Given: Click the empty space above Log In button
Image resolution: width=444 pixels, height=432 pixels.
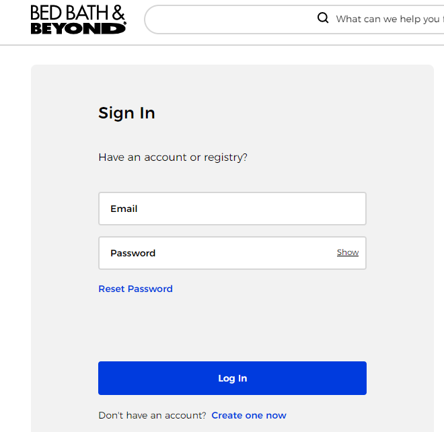Looking at the screenshot, I should pyautogui.click(x=232, y=330).
